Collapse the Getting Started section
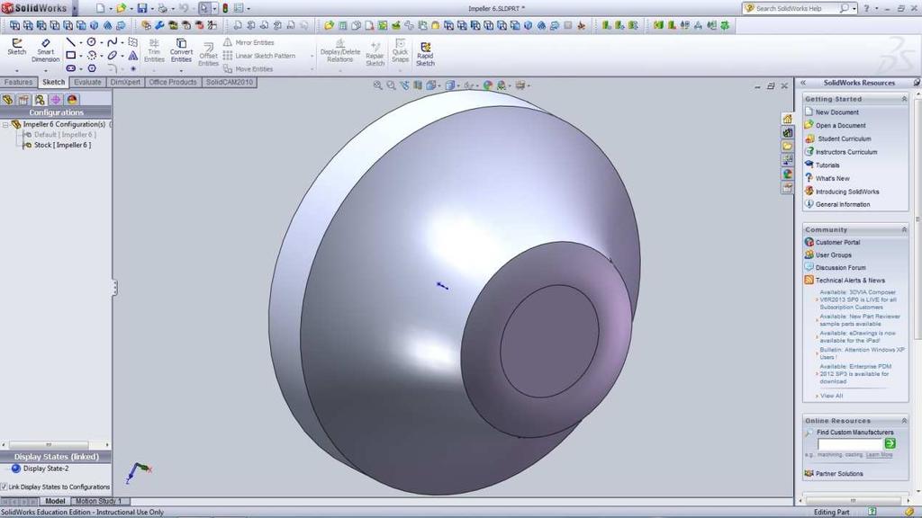This screenshot has width=922, height=518. pos(904,99)
